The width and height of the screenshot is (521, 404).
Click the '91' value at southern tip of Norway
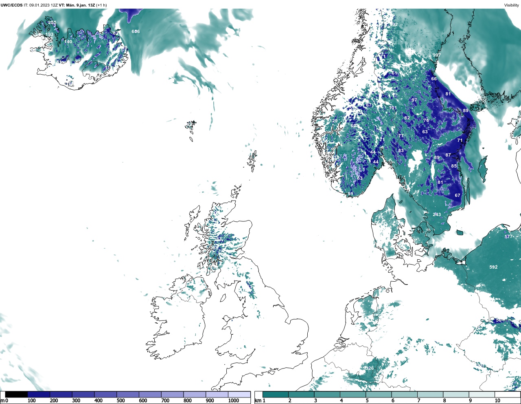point(350,194)
